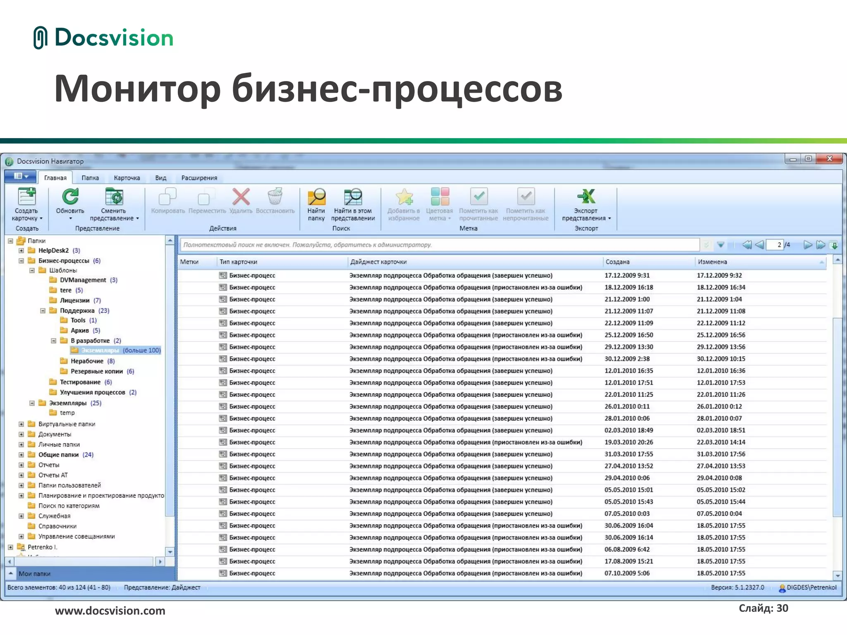847x635 pixels.
Task: Click the red Удалить cross icon
Action: pyautogui.click(x=241, y=196)
